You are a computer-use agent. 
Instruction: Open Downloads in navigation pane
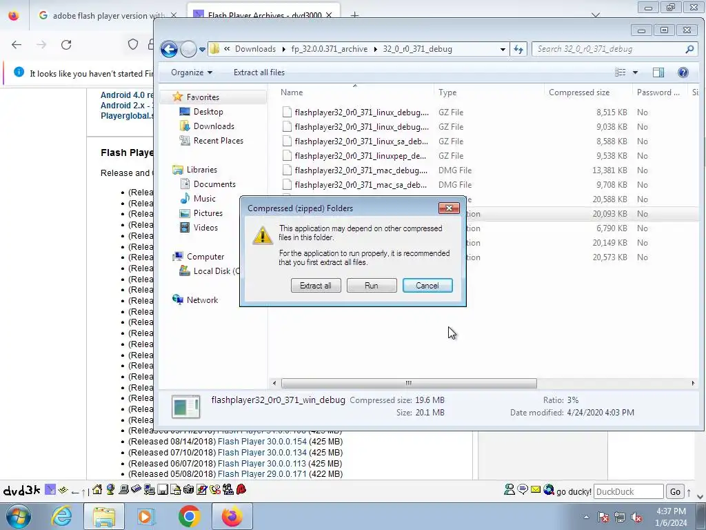coord(214,126)
